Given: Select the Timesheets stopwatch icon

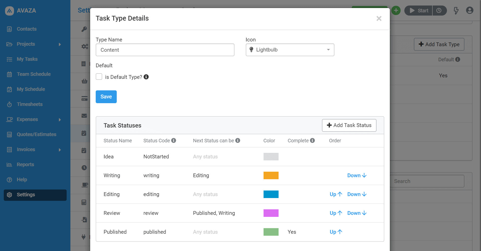Looking at the screenshot, I should [x=9, y=104].
